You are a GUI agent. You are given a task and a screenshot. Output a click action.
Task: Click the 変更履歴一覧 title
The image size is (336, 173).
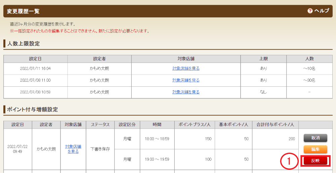[x=23, y=11]
